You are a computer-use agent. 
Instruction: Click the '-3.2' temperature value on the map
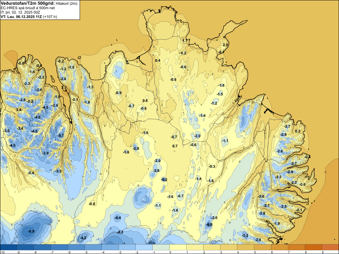pos(245,235)
